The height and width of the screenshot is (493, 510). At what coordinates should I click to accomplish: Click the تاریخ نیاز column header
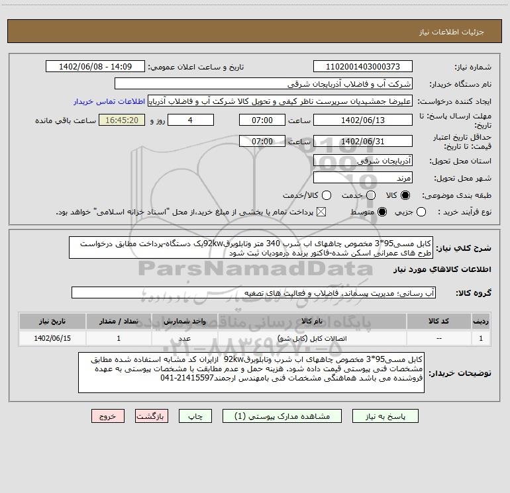tap(52, 321)
